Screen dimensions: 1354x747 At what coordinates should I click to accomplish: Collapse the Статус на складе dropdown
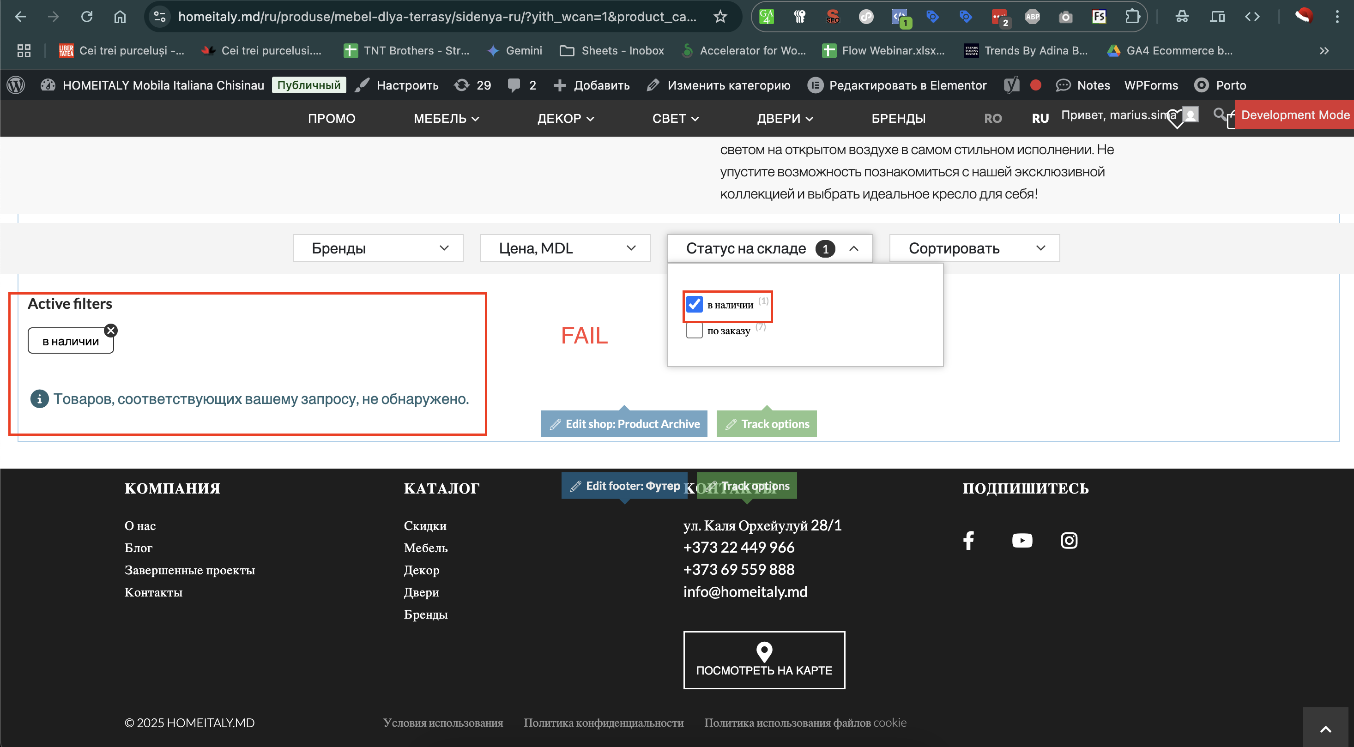pos(769,248)
